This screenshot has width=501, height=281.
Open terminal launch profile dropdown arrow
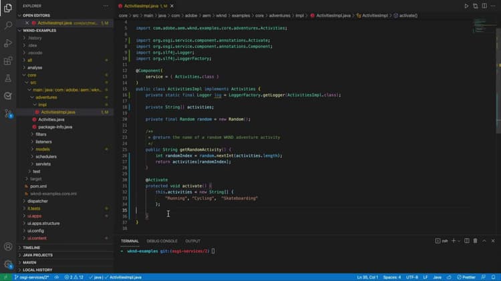click(x=459, y=241)
